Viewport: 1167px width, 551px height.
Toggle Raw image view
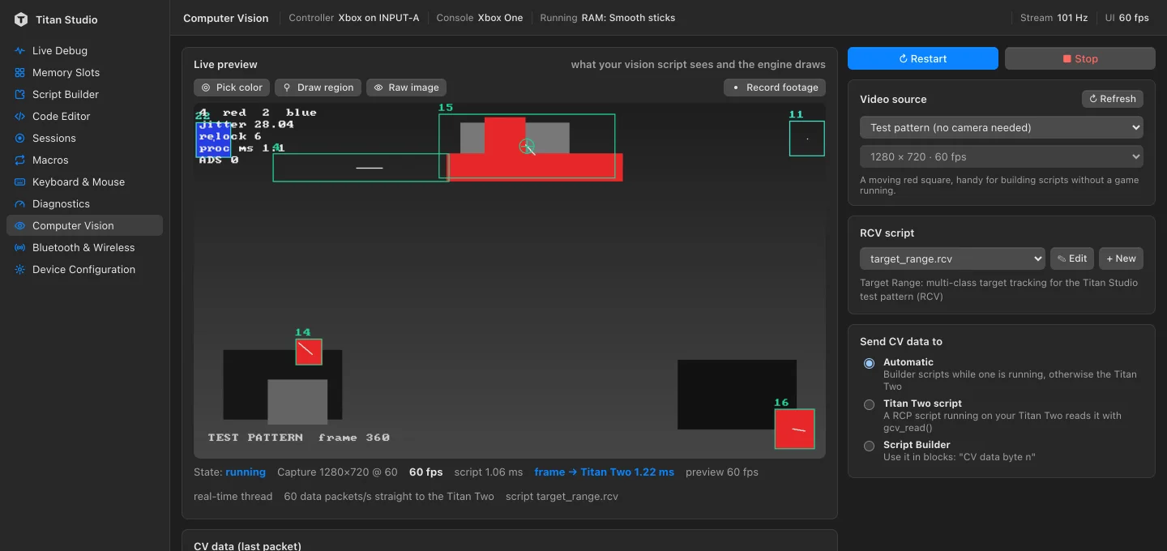tap(406, 88)
